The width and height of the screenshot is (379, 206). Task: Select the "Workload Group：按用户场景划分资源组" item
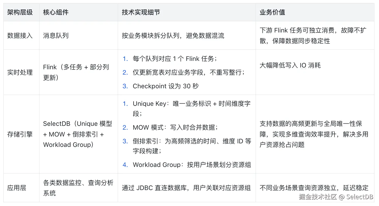(x=192, y=165)
